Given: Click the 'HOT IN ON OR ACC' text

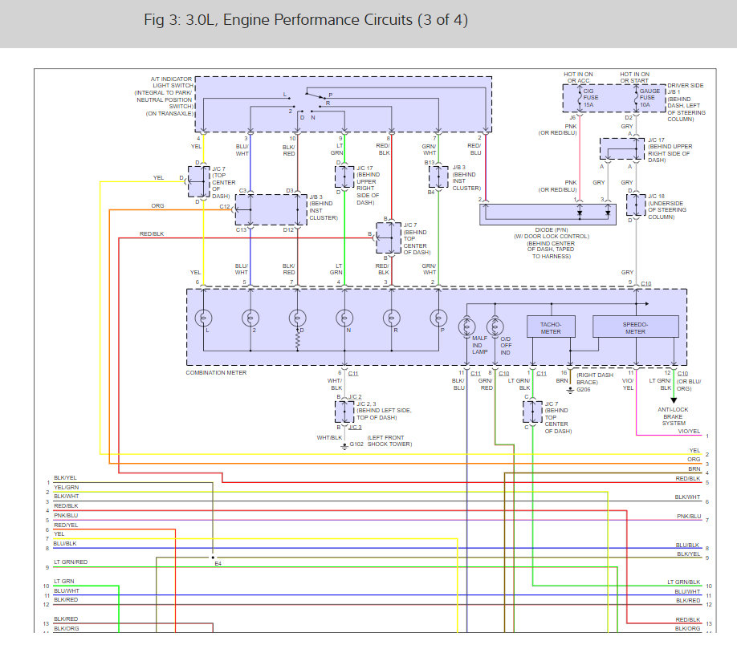Looking at the screenshot, I should [x=578, y=78].
